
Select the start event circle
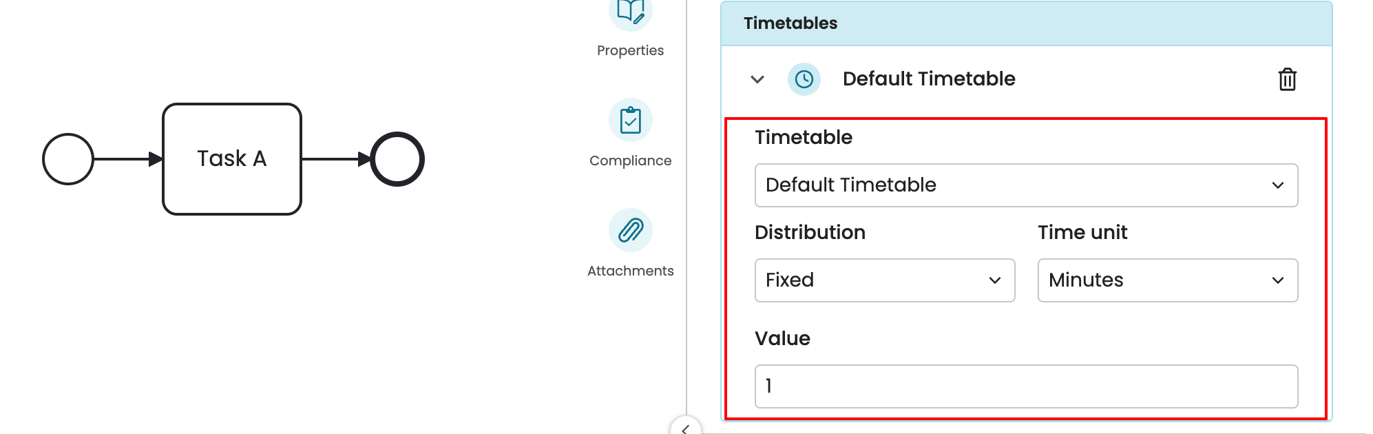click(68, 159)
